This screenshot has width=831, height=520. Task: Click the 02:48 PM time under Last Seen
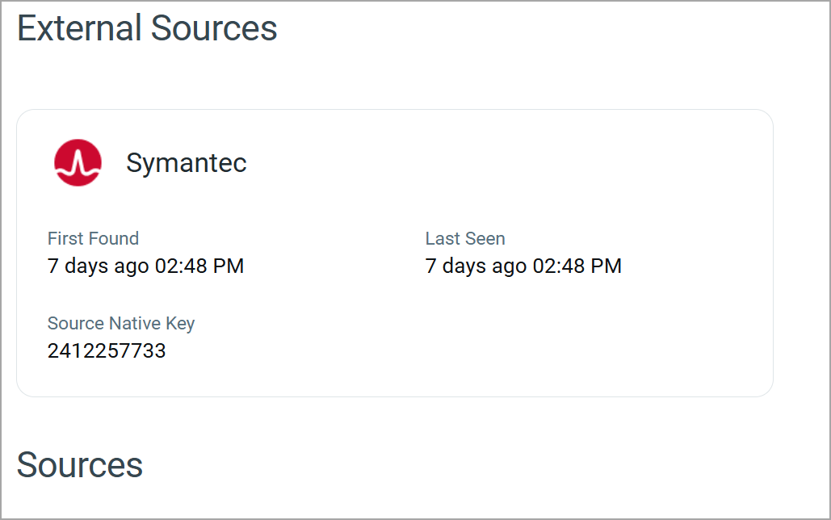[577, 266]
